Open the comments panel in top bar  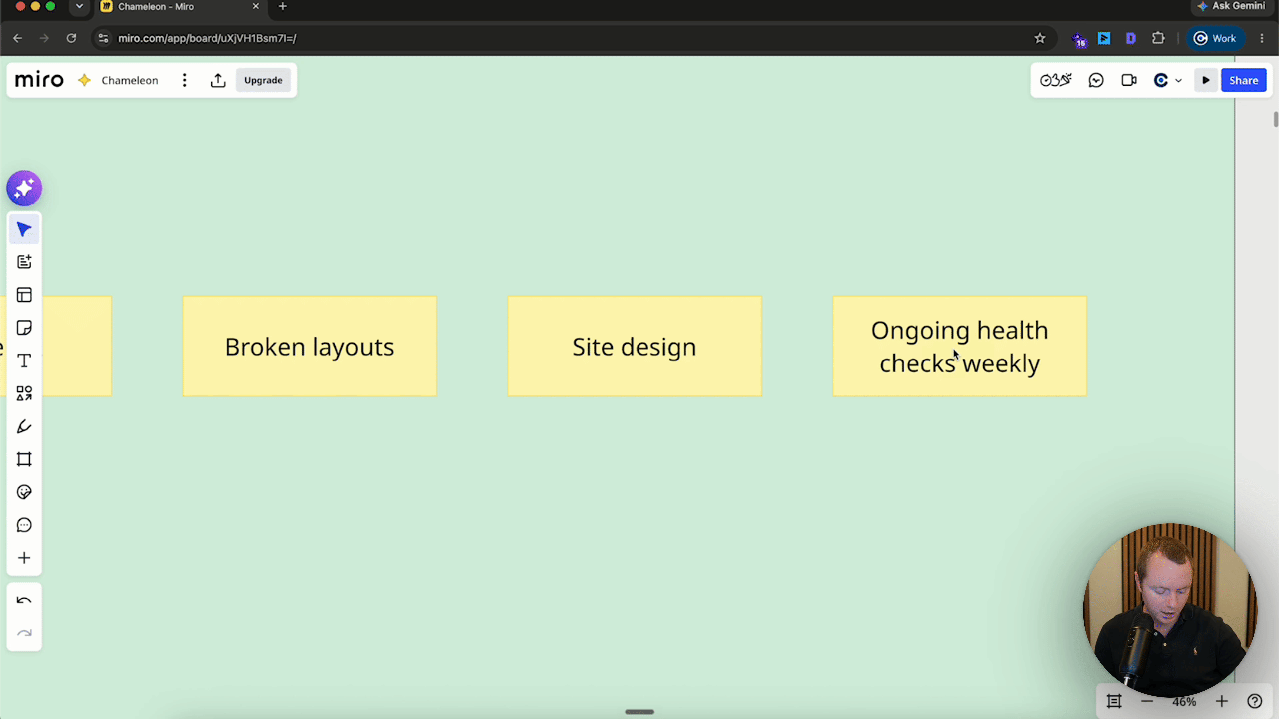pos(1096,80)
